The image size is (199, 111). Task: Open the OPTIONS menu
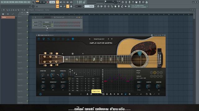[21, 2]
